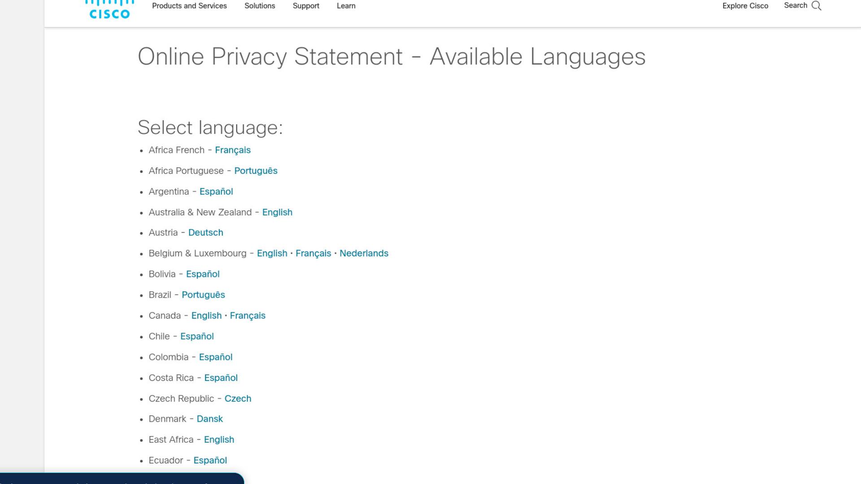Screen dimensions: 861x484
Task: Click the Cisco logo
Action: tap(109, 10)
